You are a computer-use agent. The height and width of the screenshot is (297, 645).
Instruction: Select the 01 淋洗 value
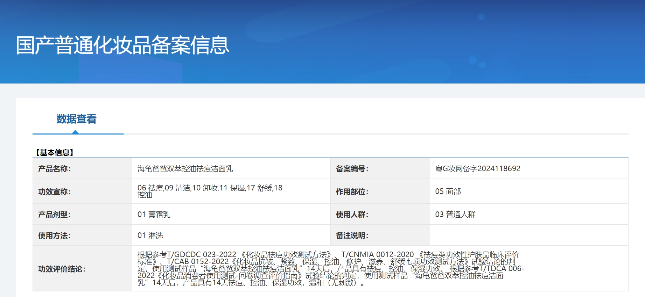(150, 236)
